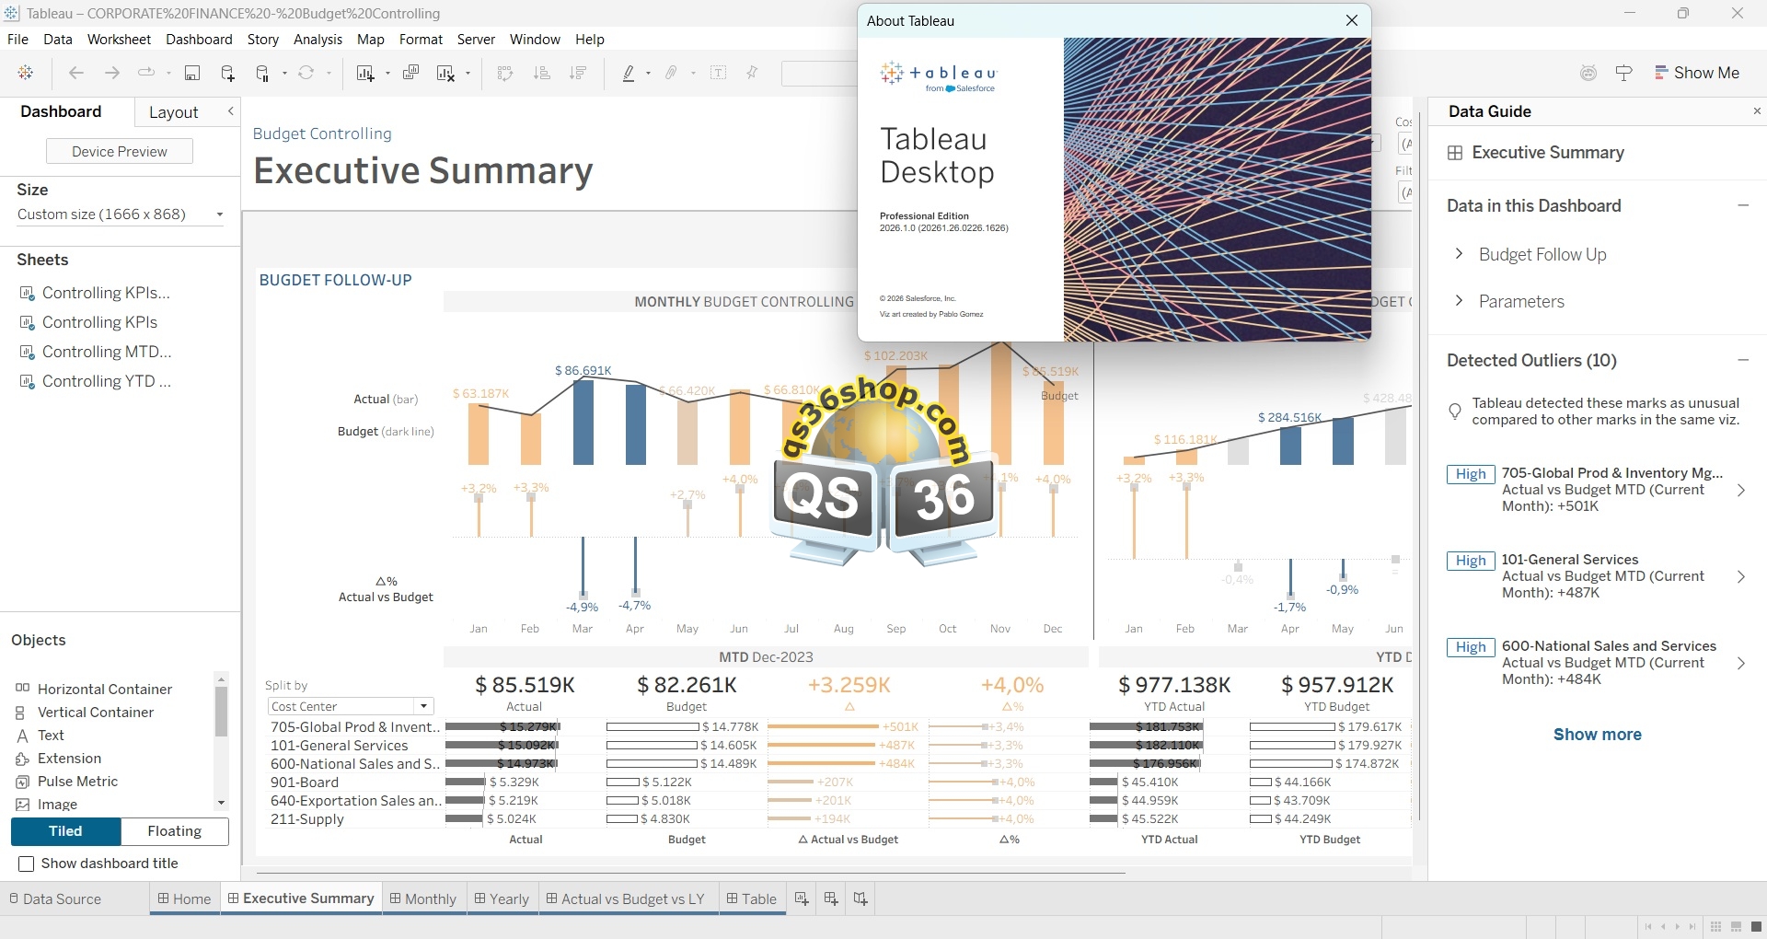Expand the Budget Follow Up data section
1767x939 pixels.
point(1459,254)
